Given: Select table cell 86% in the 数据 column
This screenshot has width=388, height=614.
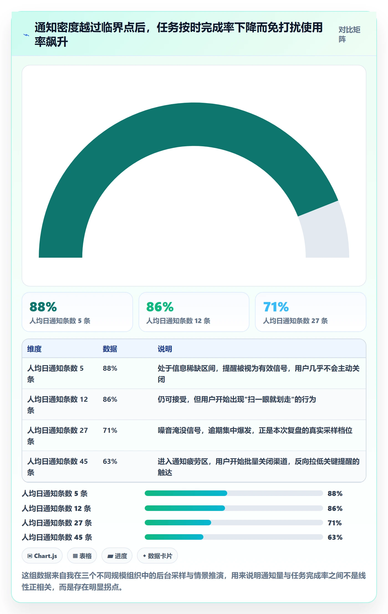Looking at the screenshot, I should (x=110, y=399).
